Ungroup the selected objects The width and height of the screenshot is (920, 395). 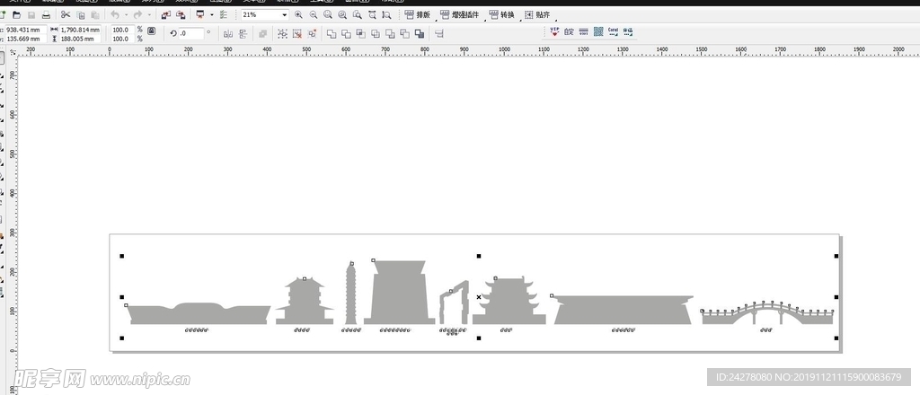pyautogui.click(x=296, y=33)
